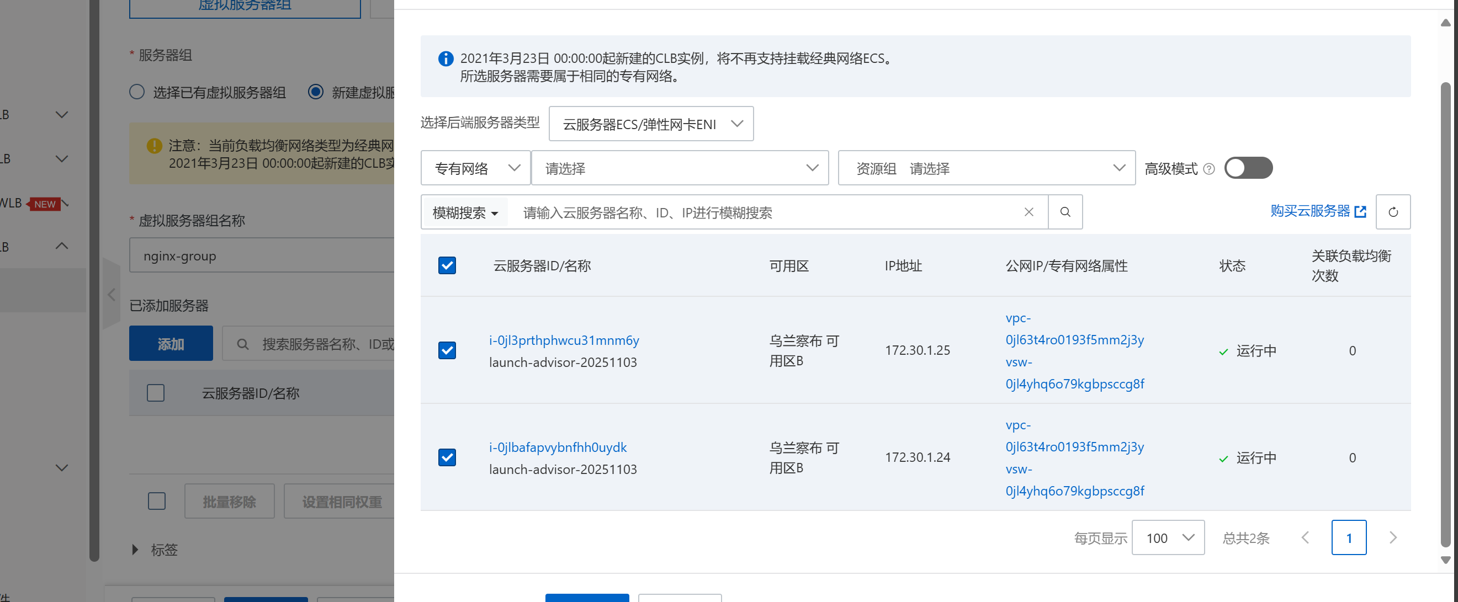Clear the fuzzy search input with X
The width and height of the screenshot is (1458, 602).
point(1028,212)
